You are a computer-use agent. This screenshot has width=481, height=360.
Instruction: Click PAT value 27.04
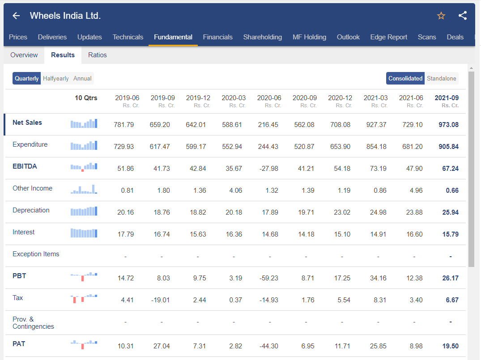pos(162,346)
